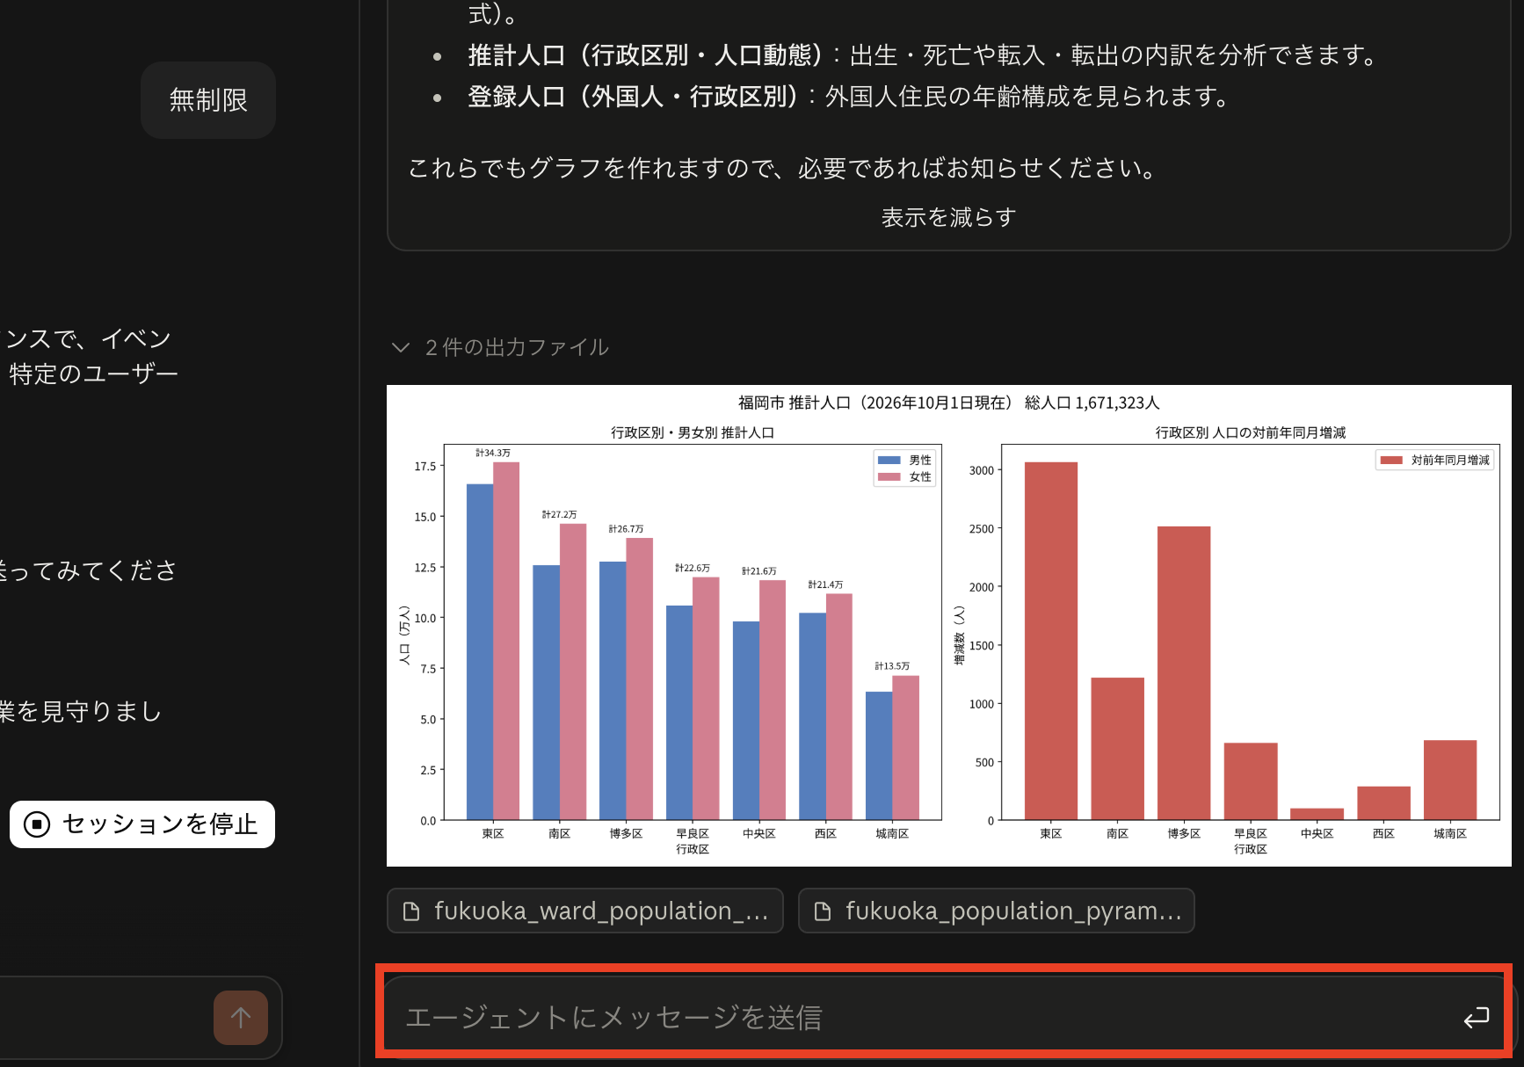
Task: Open the fukuoka_ward_population file chip
Action: [x=585, y=911]
